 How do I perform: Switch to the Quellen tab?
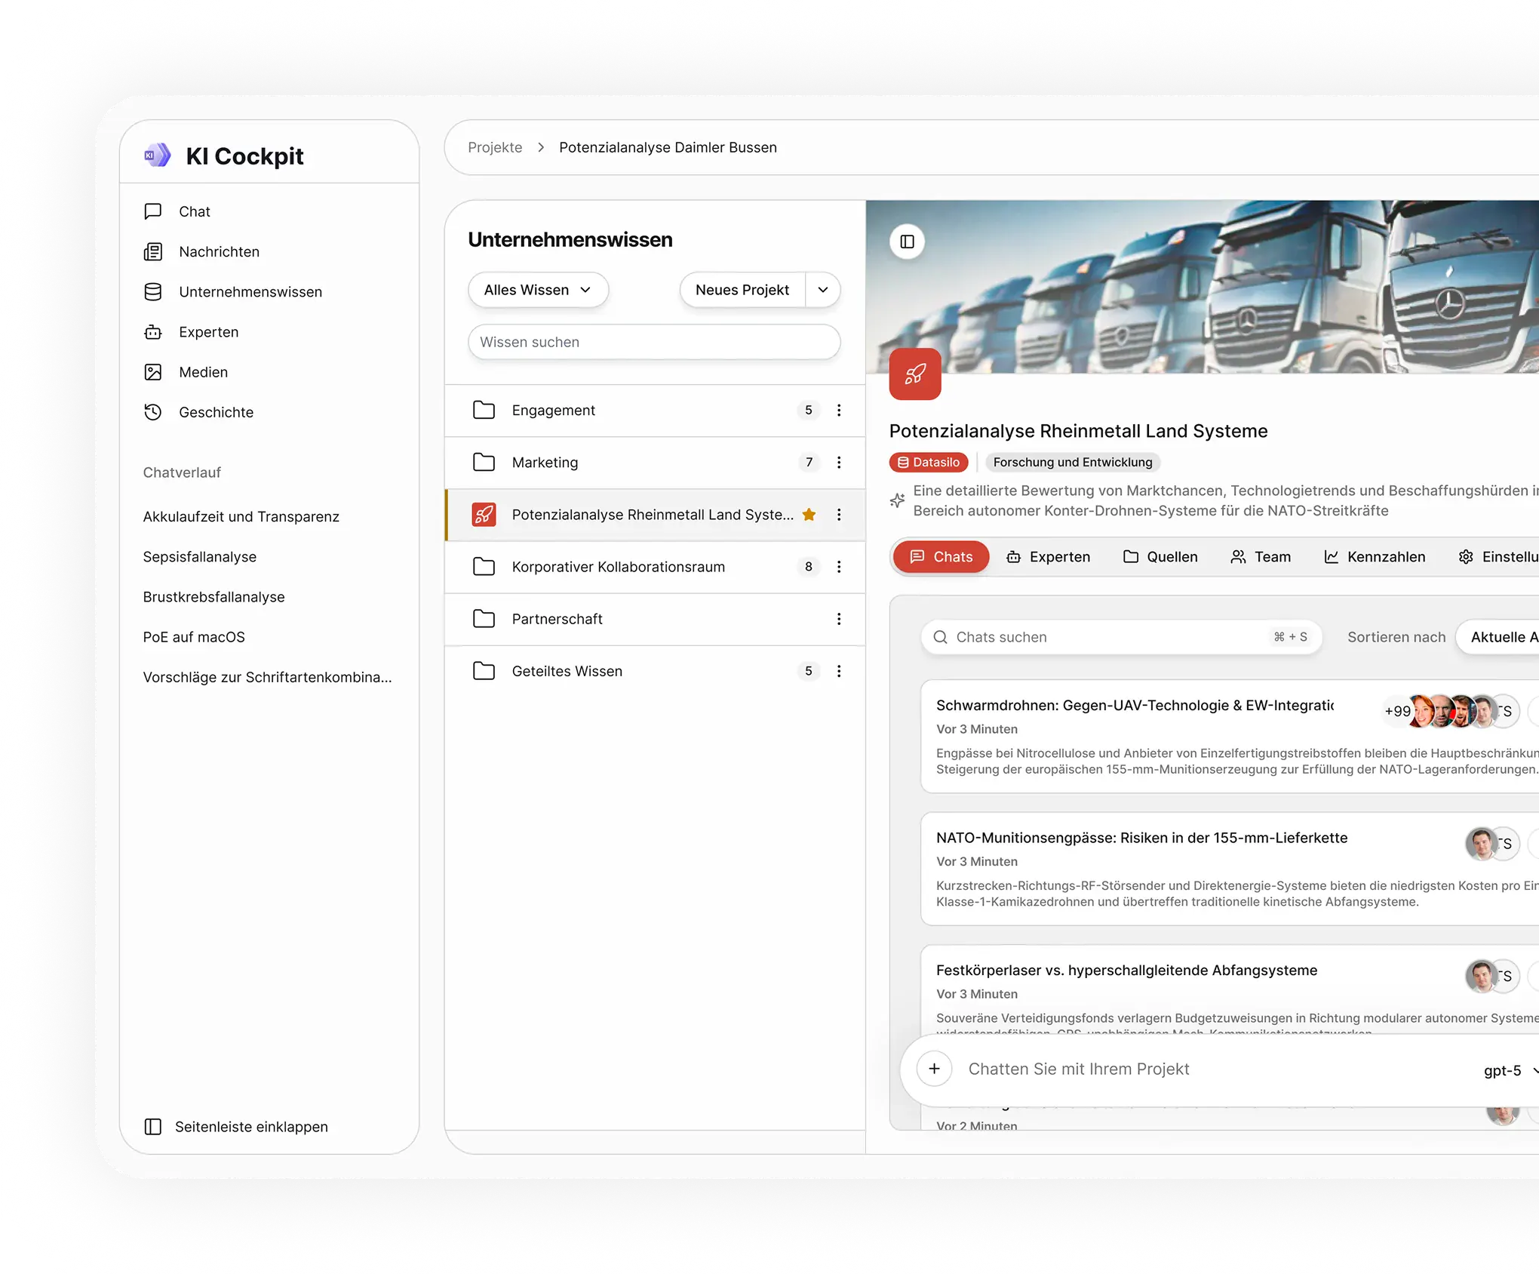[x=1160, y=556]
